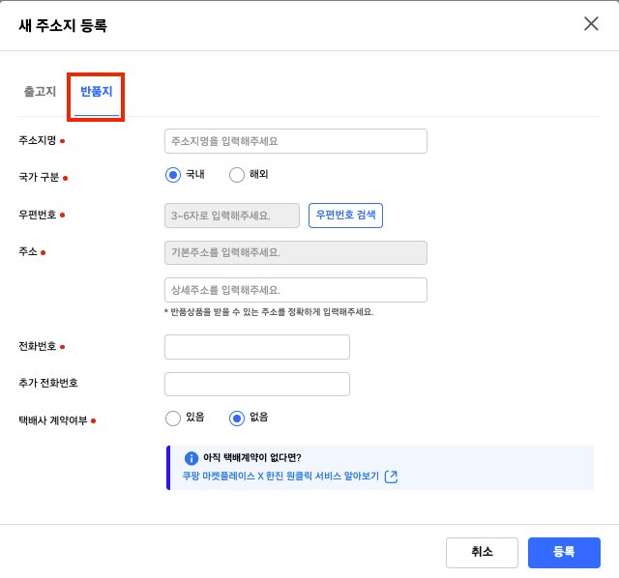Close the 새 주소지 등록 dialog

point(591,23)
